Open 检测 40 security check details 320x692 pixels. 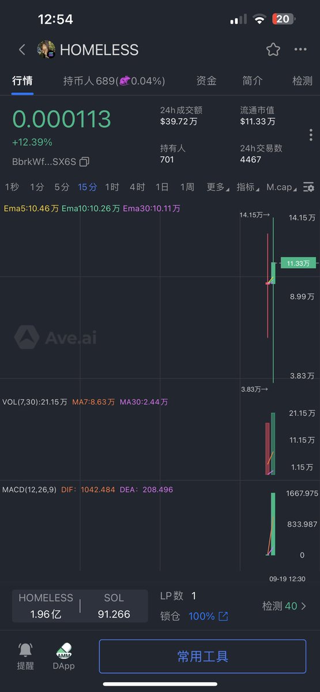pyautogui.click(x=284, y=606)
